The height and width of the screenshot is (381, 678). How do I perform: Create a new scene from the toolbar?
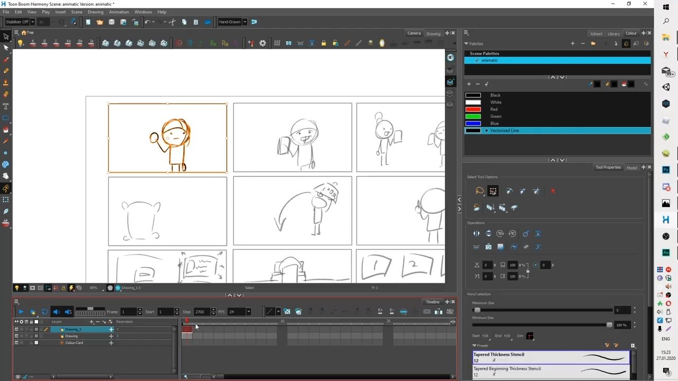point(88,22)
